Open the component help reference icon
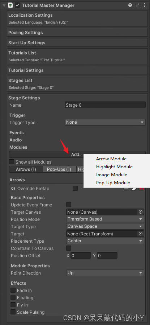This screenshot has height=325, width=150. tap(130, 5)
